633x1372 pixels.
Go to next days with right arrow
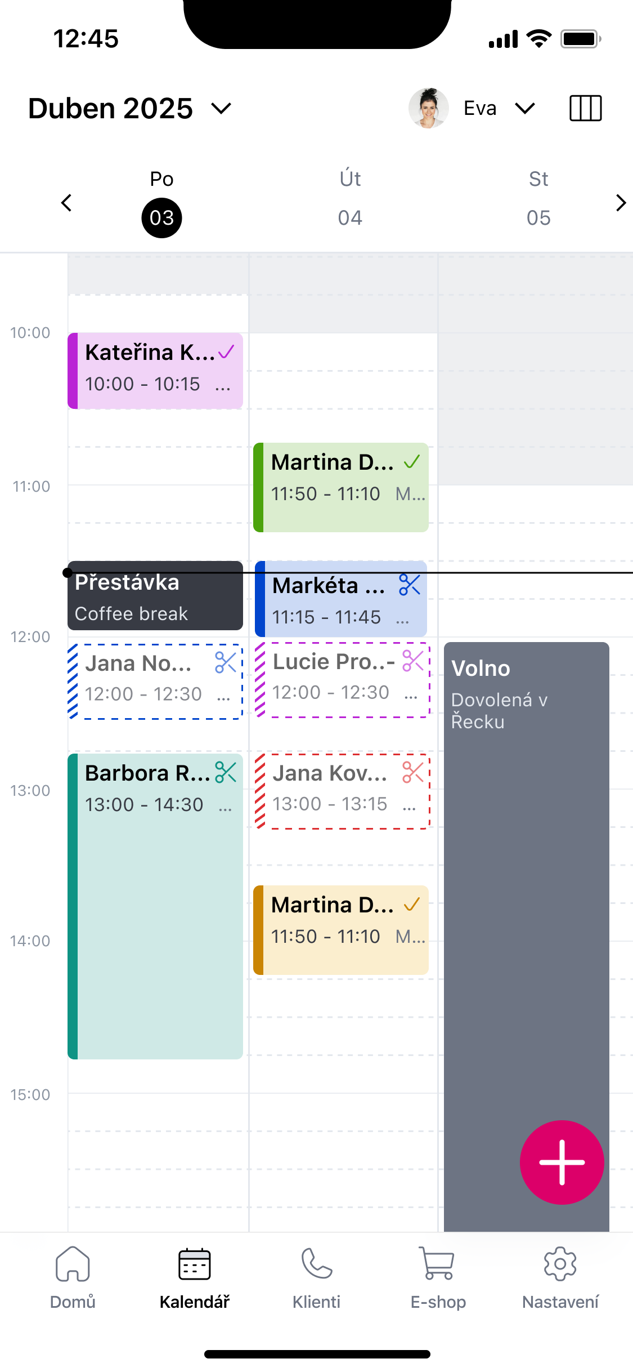coord(621,203)
